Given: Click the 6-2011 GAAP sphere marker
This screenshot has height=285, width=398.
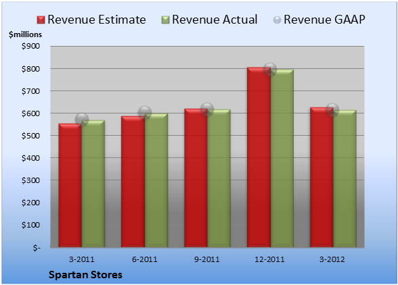Looking at the screenshot, I should point(145,113).
